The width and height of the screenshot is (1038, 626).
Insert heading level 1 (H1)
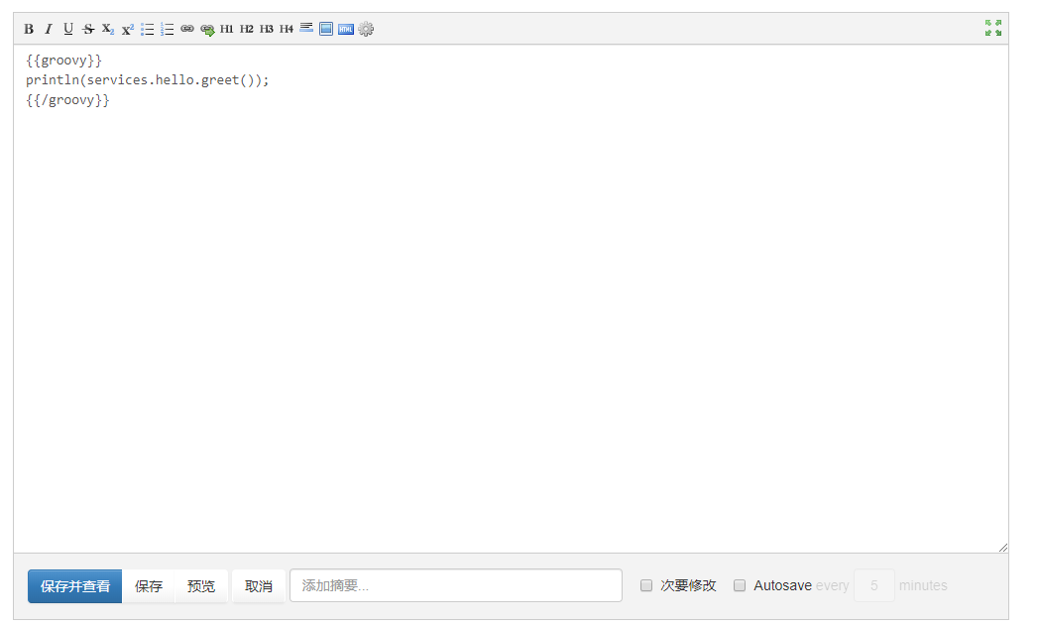coord(227,29)
